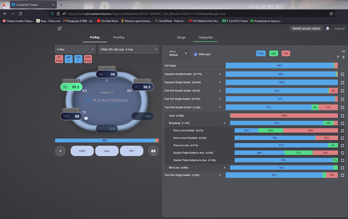Check the Mid/Low row checkbox
This screenshot has width=348, height=219.
click(x=343, y=168)
